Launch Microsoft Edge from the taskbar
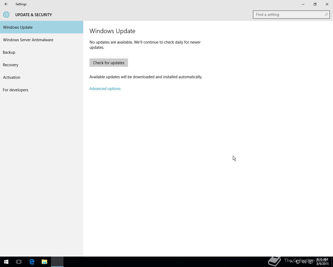The width and height of the screenshot is (333, 267). (32, 262)
